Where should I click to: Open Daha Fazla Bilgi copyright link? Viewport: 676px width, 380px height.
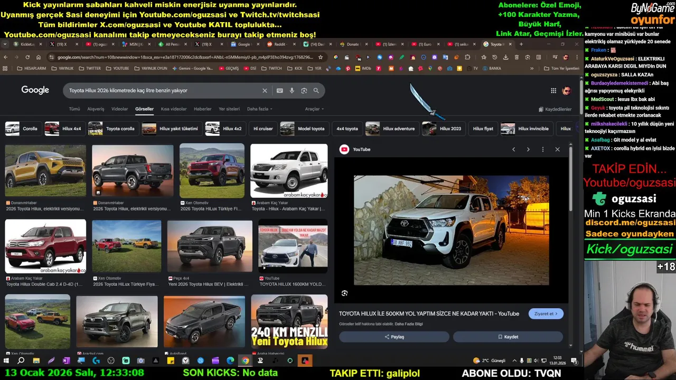point(409,324)
